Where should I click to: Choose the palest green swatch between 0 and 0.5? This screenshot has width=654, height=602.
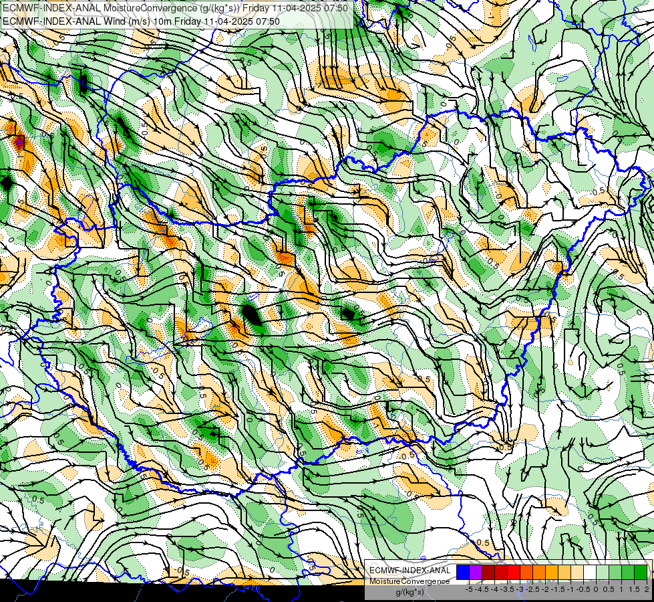[x=603, y=572]
